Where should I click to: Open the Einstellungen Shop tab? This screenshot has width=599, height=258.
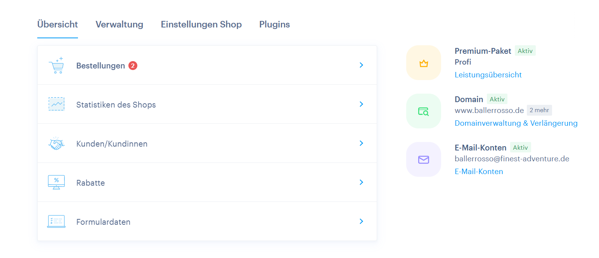coord(201,24)
